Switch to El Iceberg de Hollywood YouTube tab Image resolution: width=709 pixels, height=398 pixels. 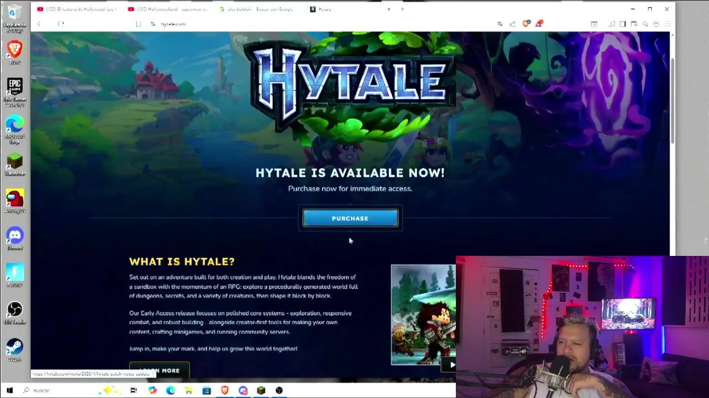(x=76, y=9)
